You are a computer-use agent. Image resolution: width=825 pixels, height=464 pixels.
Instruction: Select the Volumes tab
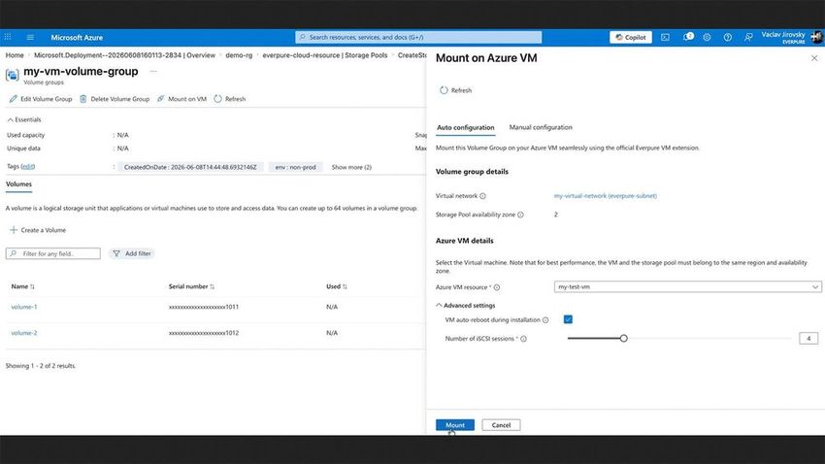[19, 184]
